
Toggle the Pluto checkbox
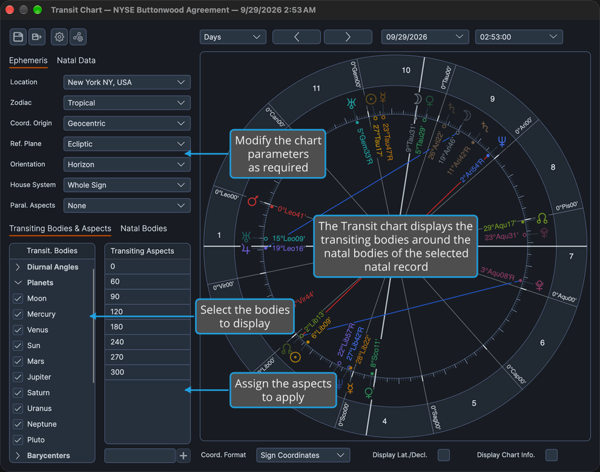tap(18, 439)
